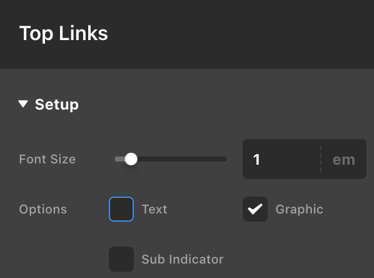
Task: Select the Top Links panel title
Action: tap(63, 33)
